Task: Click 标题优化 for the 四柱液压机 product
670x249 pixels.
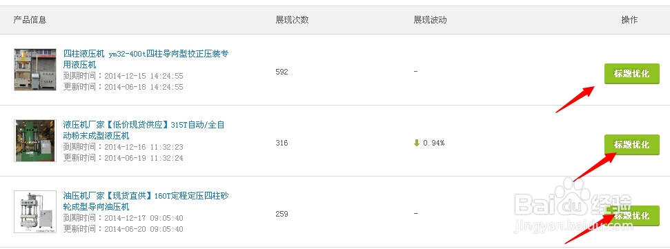Action: 631,74
